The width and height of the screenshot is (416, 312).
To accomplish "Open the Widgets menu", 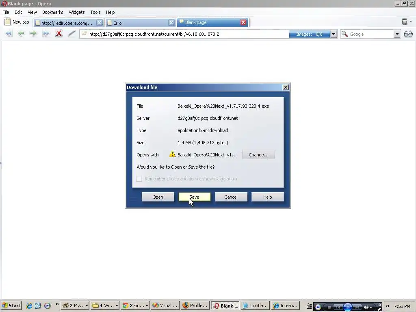I will tap(77, 12).
